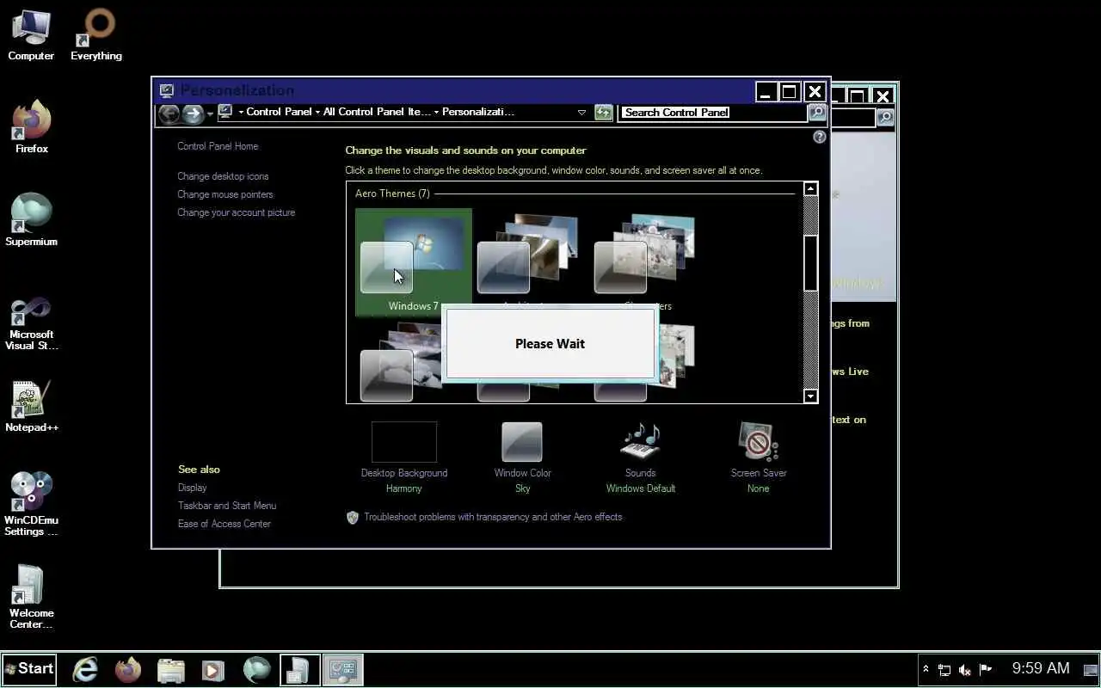Open the Computer desktop icon
This screenshot has height=688, width=1101.
(31, 35)
